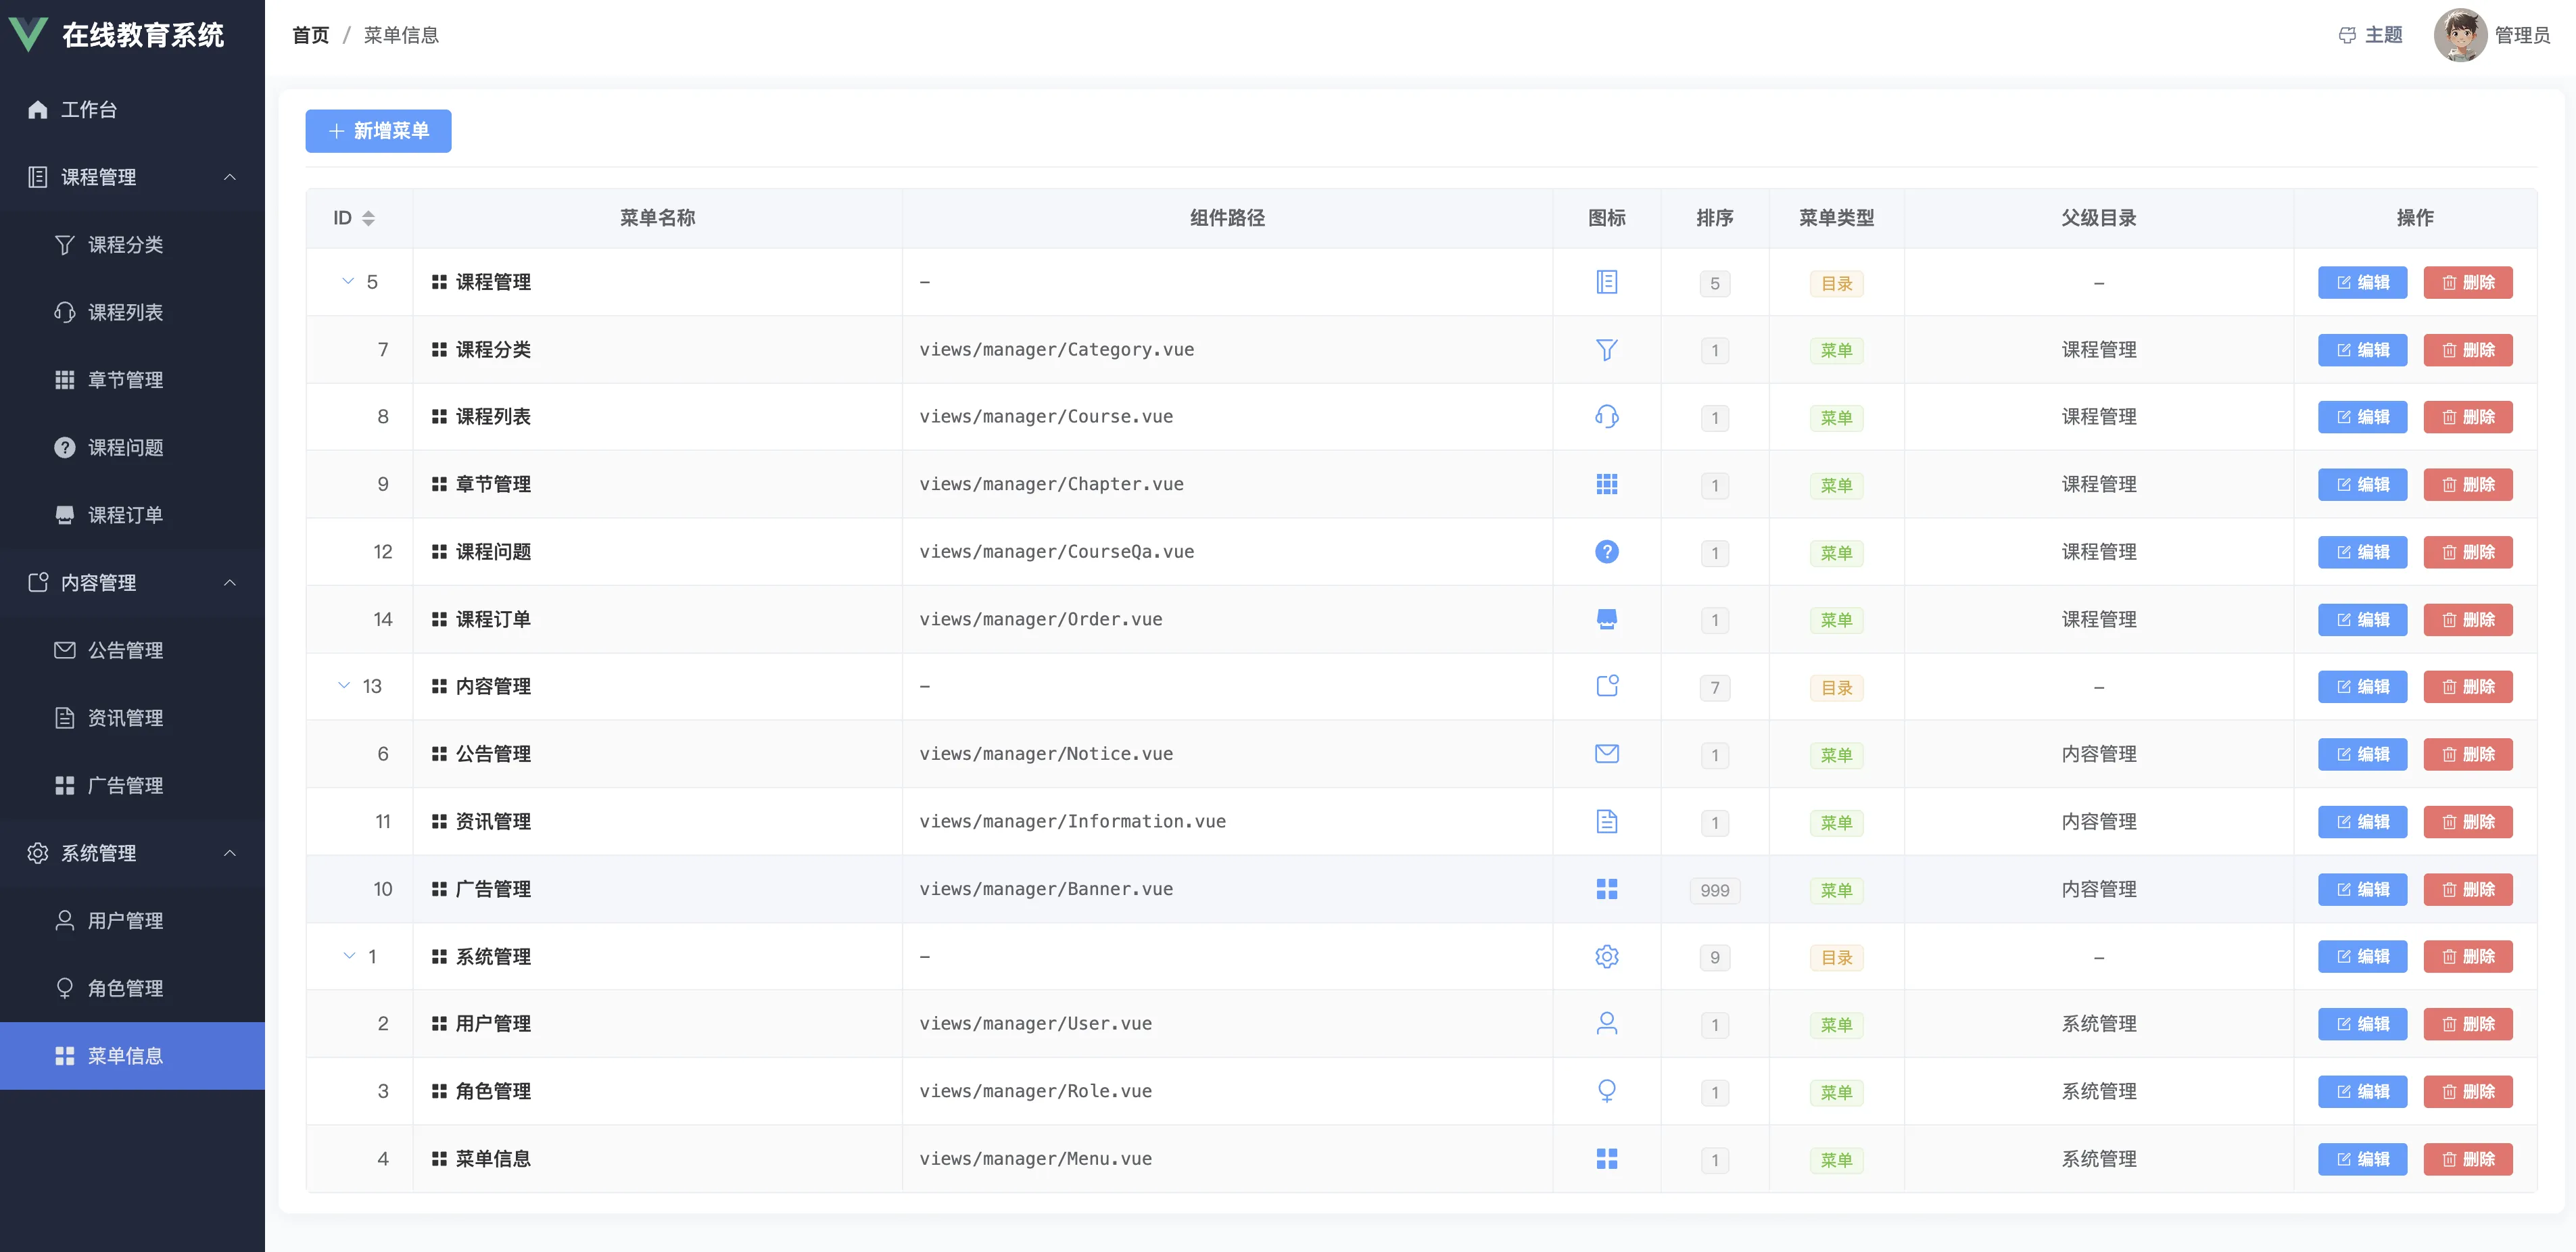Collapse the 系统管理 table row with ID 1

[x=349, y=956]
